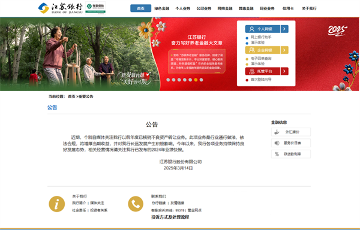Screen dimensions: 360x230
Task: Open 演示体验 under the 企业网银 button
Action: point(257,63)
